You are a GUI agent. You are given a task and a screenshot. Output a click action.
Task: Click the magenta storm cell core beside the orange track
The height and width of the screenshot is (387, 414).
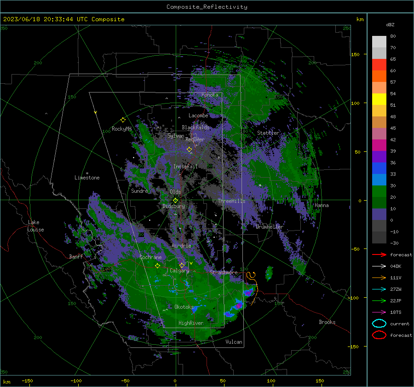[248, 292]
